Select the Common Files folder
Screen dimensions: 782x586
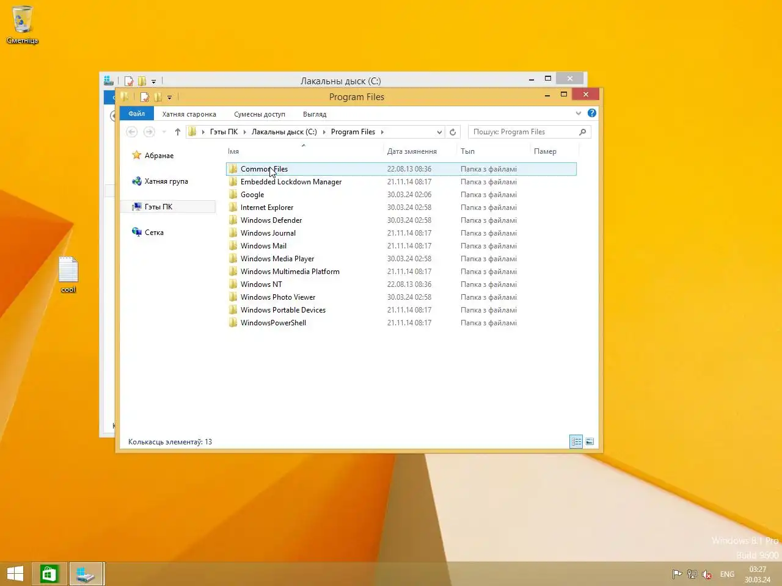click(401, 169)
